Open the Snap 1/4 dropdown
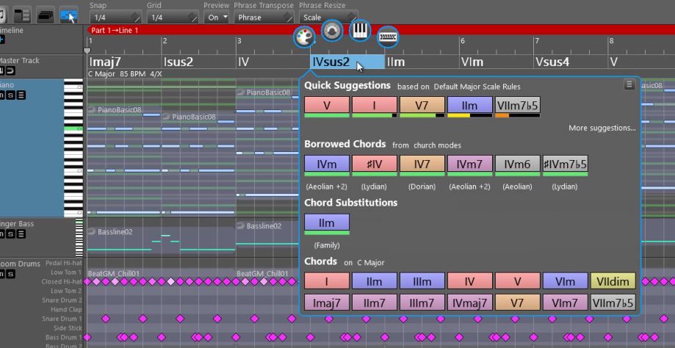The height and width of the screenshot is (348, 675). click(115, 17)
